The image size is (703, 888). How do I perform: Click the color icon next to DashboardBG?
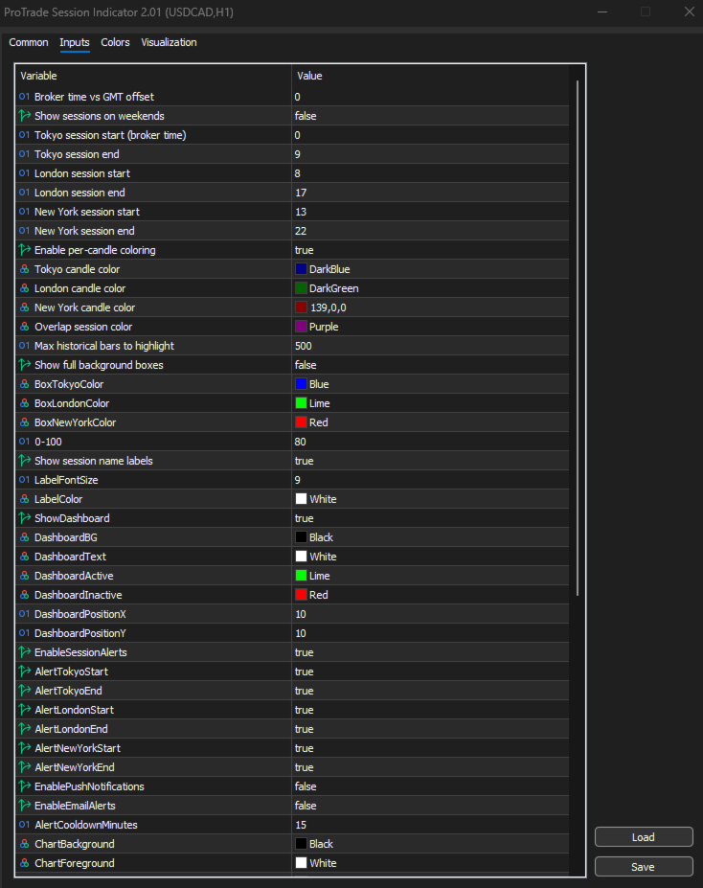[25, 537]
